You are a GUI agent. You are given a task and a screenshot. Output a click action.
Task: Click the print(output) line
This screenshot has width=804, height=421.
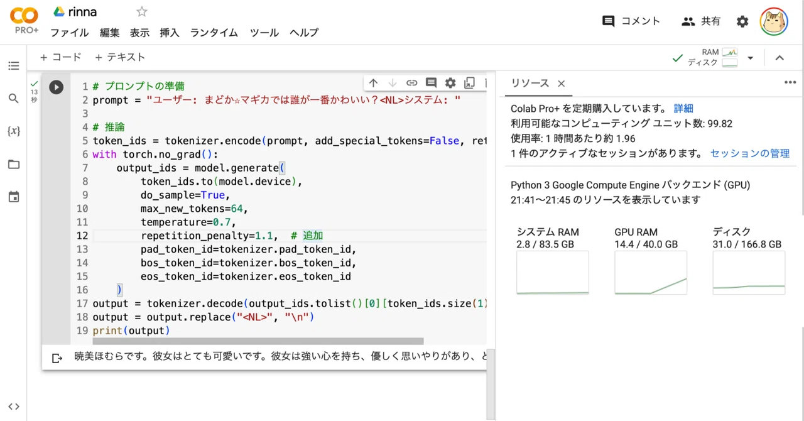pos(131,331)
